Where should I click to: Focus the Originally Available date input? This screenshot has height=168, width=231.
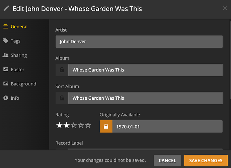coord(167,127)
